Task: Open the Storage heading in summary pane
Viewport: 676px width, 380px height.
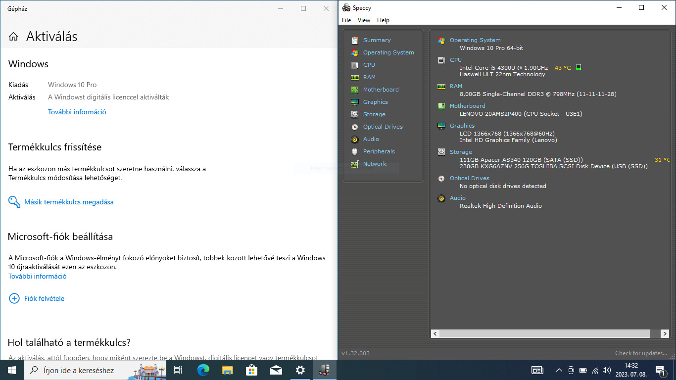Action: point(461,152)
